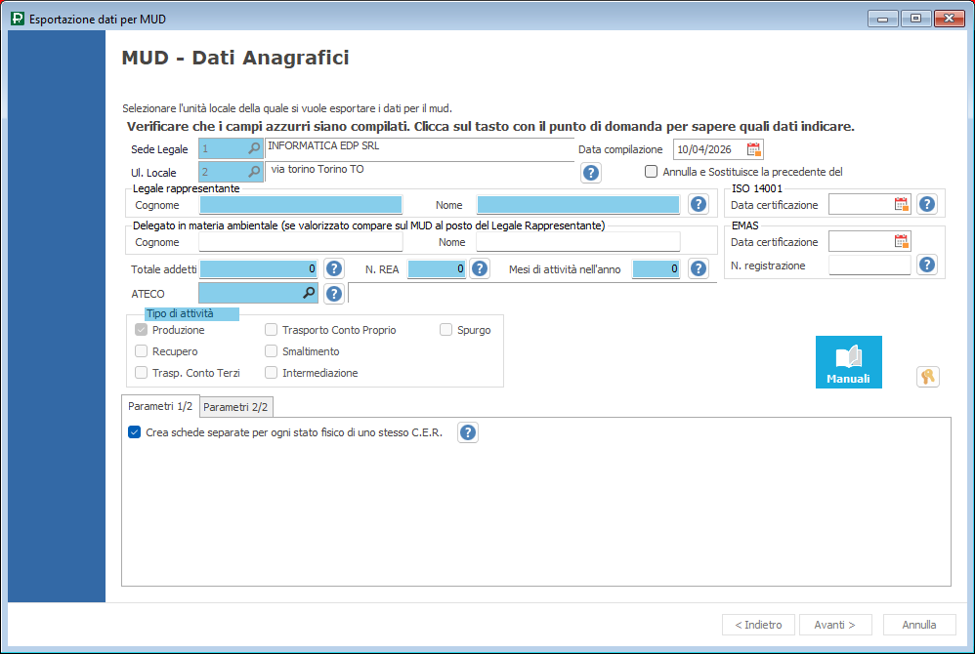This screenshot has width=975, height=654.
Task: Click the keys icon beside Manuali
Action: point(927,377)
